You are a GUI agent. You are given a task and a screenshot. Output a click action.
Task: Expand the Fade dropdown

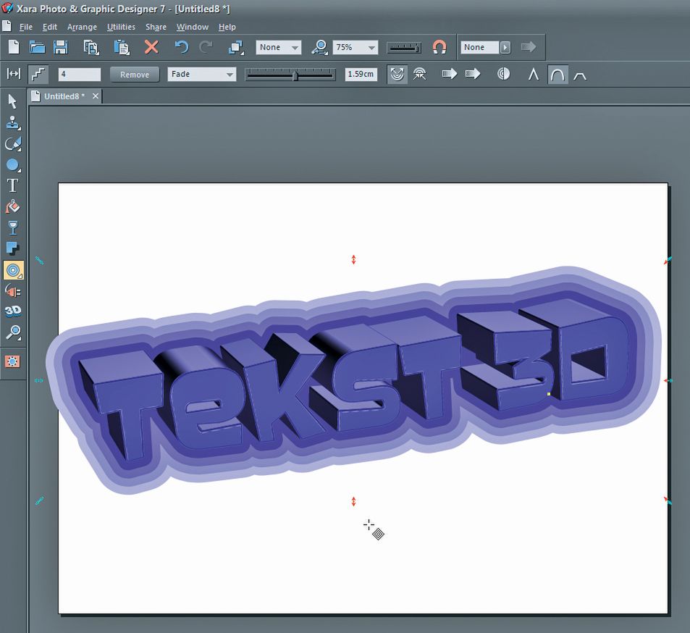tap(230, 75)
